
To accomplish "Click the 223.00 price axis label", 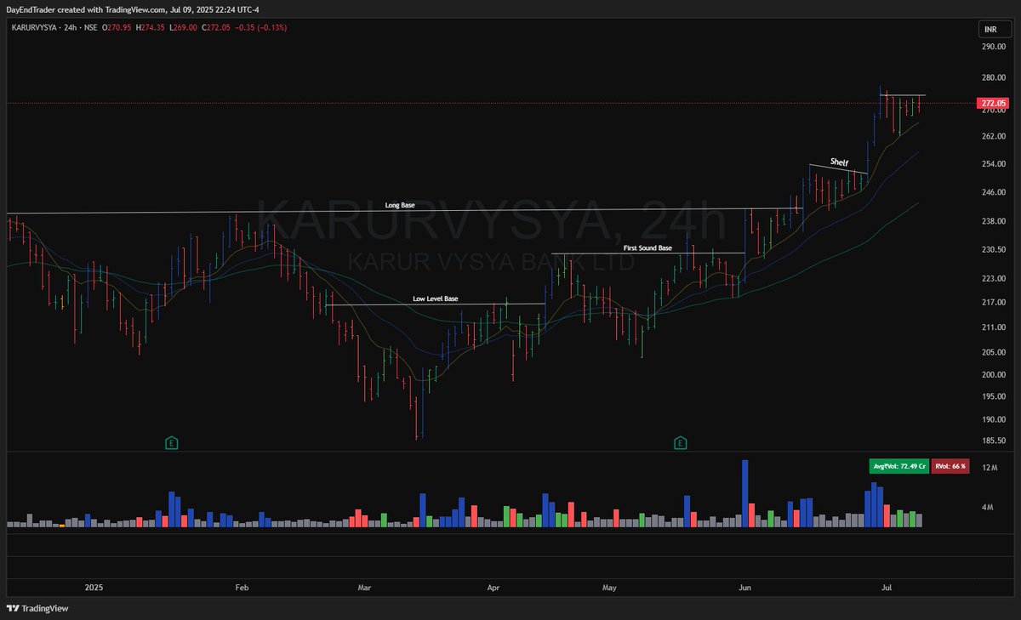I will pyautogui.click(x=993, y=278).
